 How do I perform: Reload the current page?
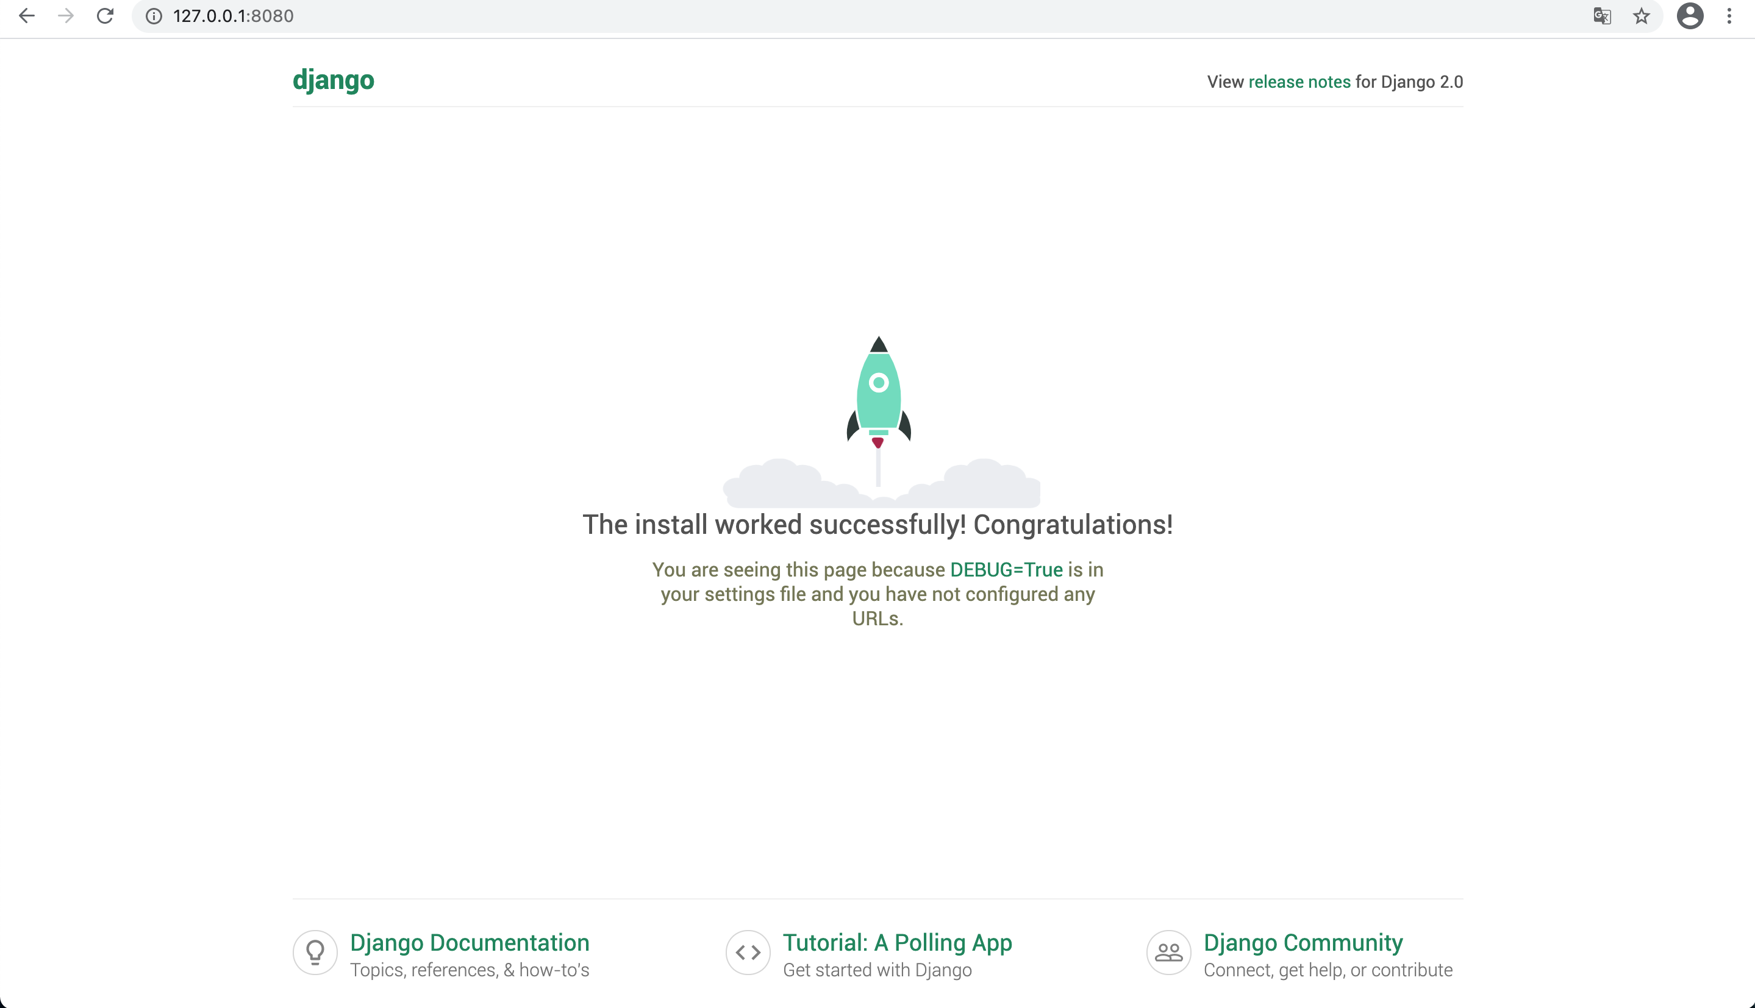coord(105,16)
